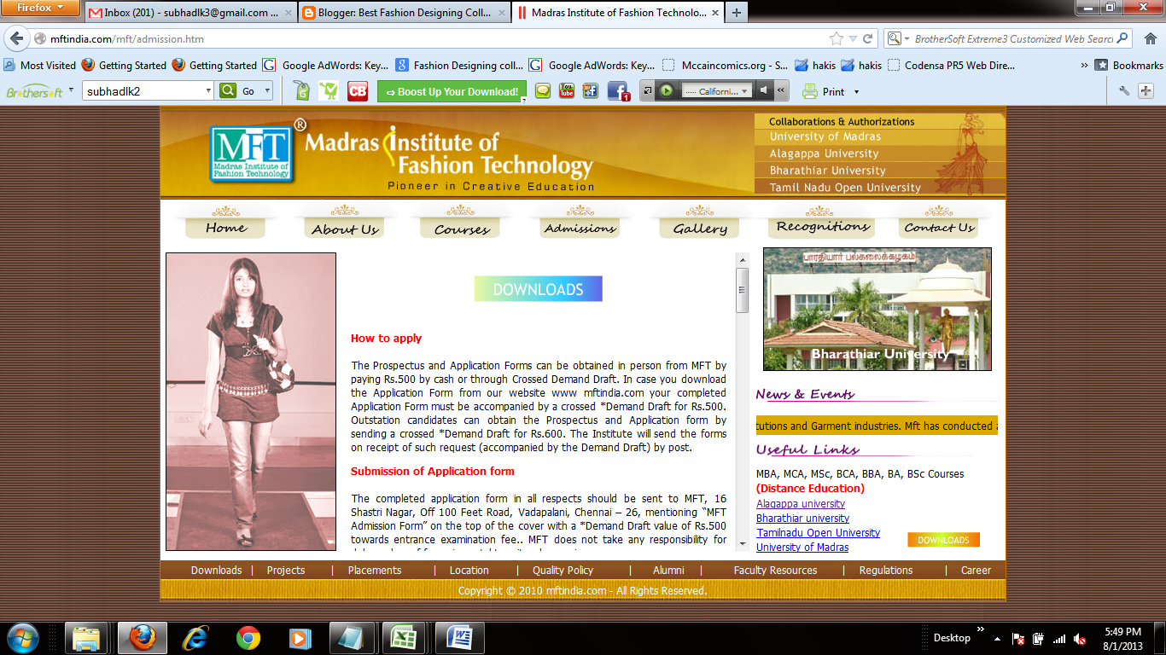Viewport: 1166px width, 655px height.
Task: Switch to the Gmail Inbox tab
Action: point(189,13)
